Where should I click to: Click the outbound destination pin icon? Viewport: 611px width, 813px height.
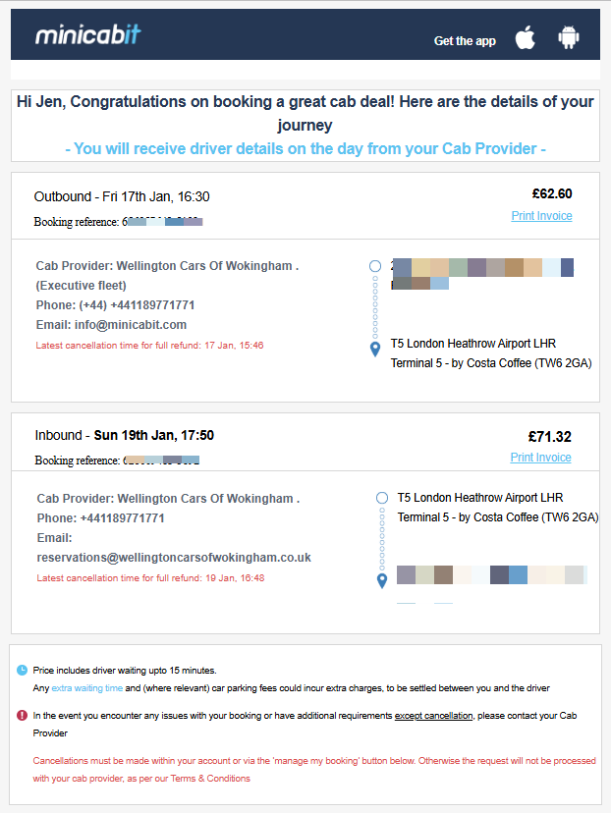[x=375, y=350]
